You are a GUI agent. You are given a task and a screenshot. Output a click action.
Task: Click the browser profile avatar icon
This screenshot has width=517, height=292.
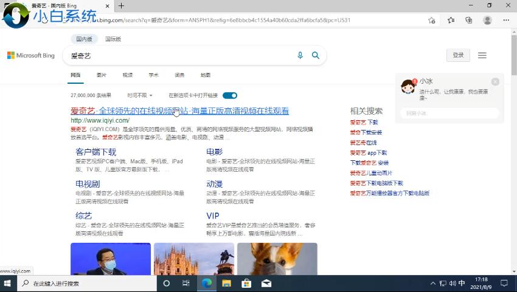487,21
